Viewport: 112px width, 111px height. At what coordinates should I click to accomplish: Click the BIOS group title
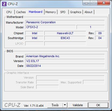pyautogui.click(x=10, y=51)
